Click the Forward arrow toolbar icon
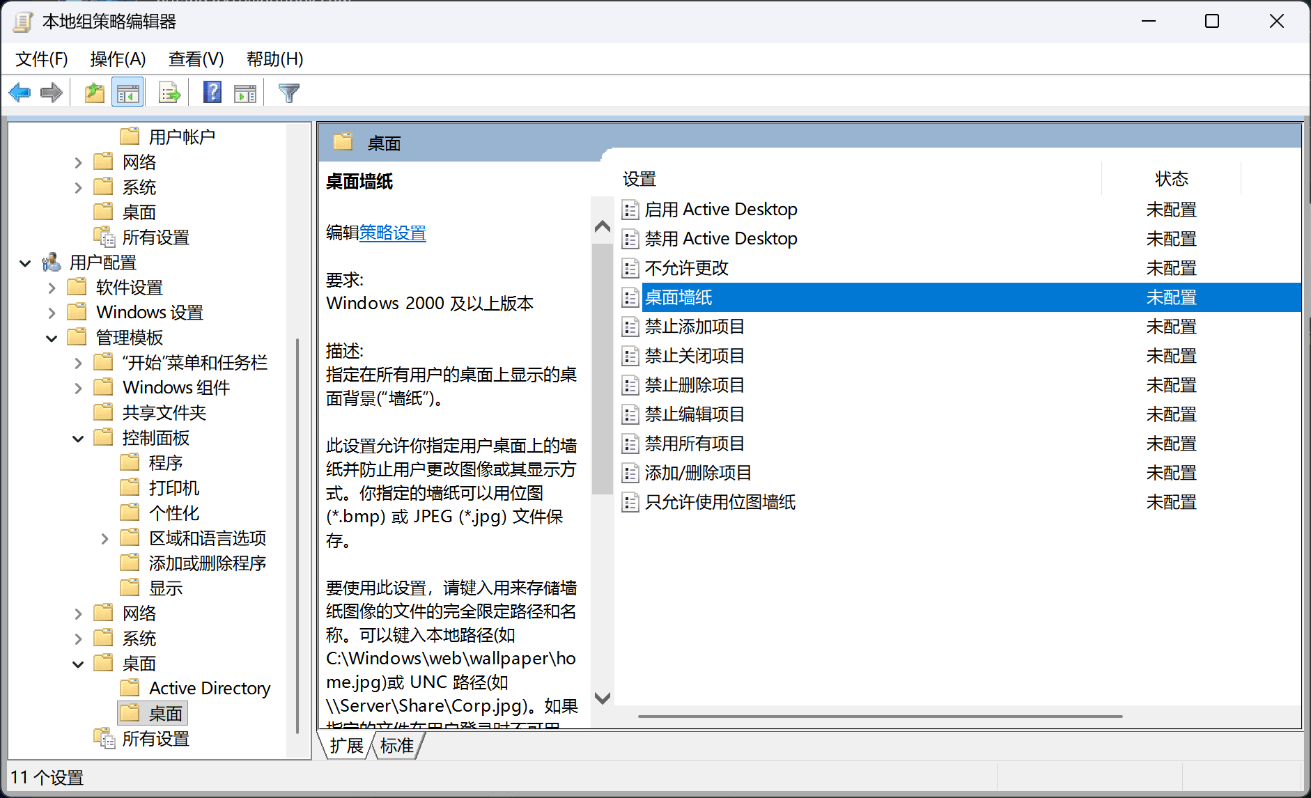The image size is (1311, 798). [52, 93]
